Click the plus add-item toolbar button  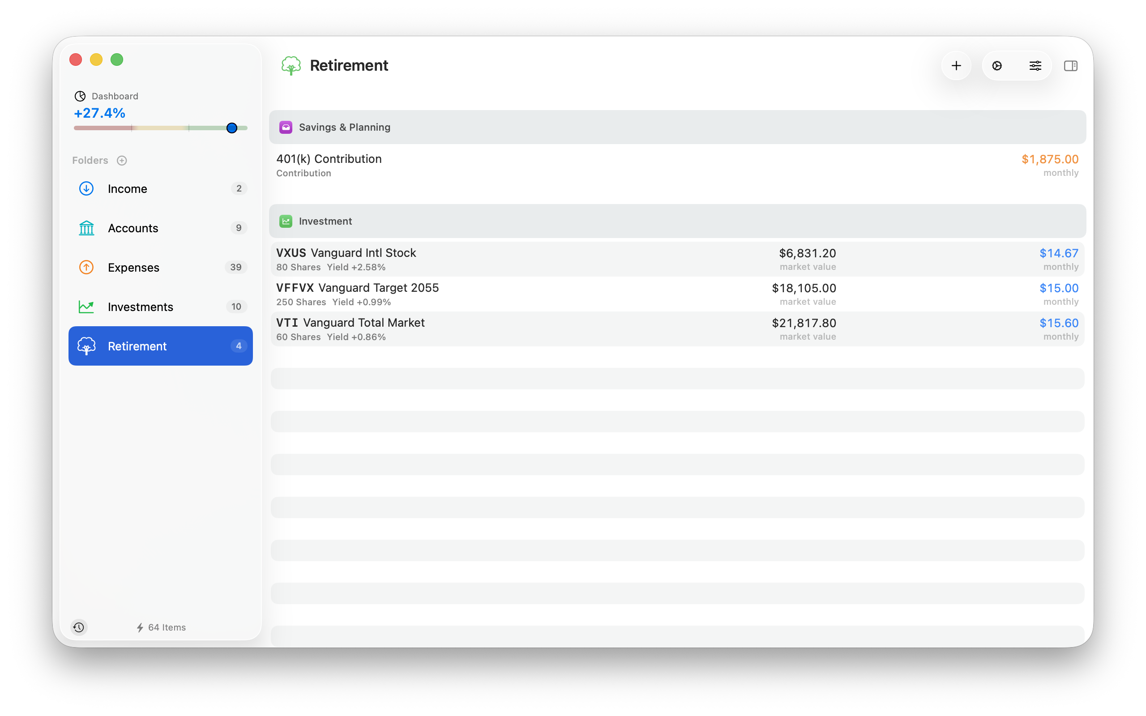tap(956, 65)
